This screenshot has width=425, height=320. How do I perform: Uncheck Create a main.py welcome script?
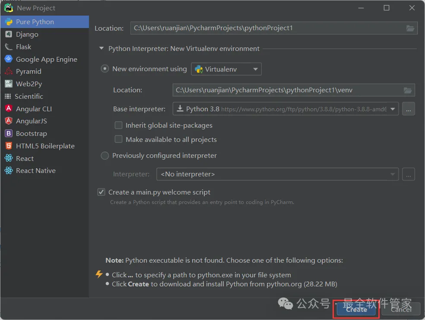pos(101,192)
